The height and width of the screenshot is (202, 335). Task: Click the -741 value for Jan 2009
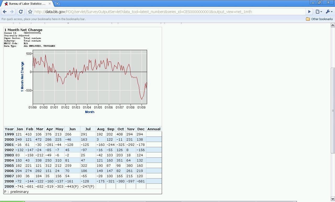(x=19, y=186)
